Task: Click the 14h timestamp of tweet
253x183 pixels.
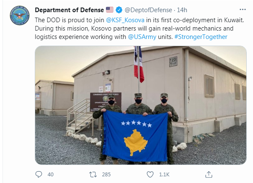Action: click(182, 10)
